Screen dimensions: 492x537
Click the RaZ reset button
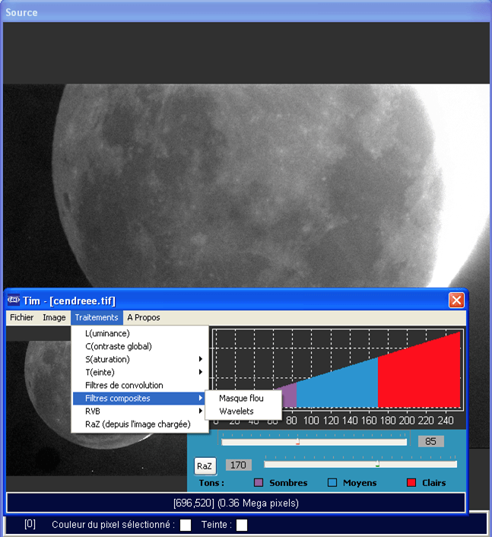click(205, 466)
